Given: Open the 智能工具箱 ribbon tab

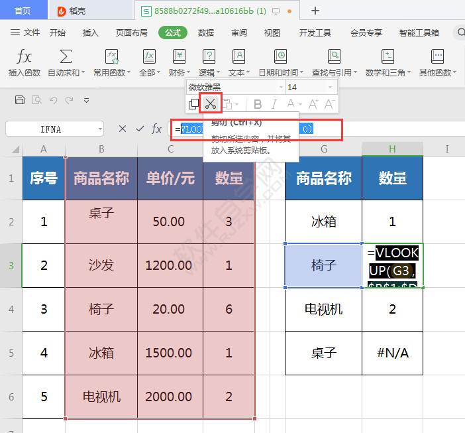Looking at the screenshot, I should [419, 32].
